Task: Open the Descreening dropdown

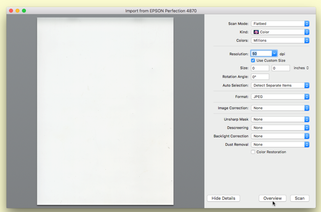Action: point(280,128)
